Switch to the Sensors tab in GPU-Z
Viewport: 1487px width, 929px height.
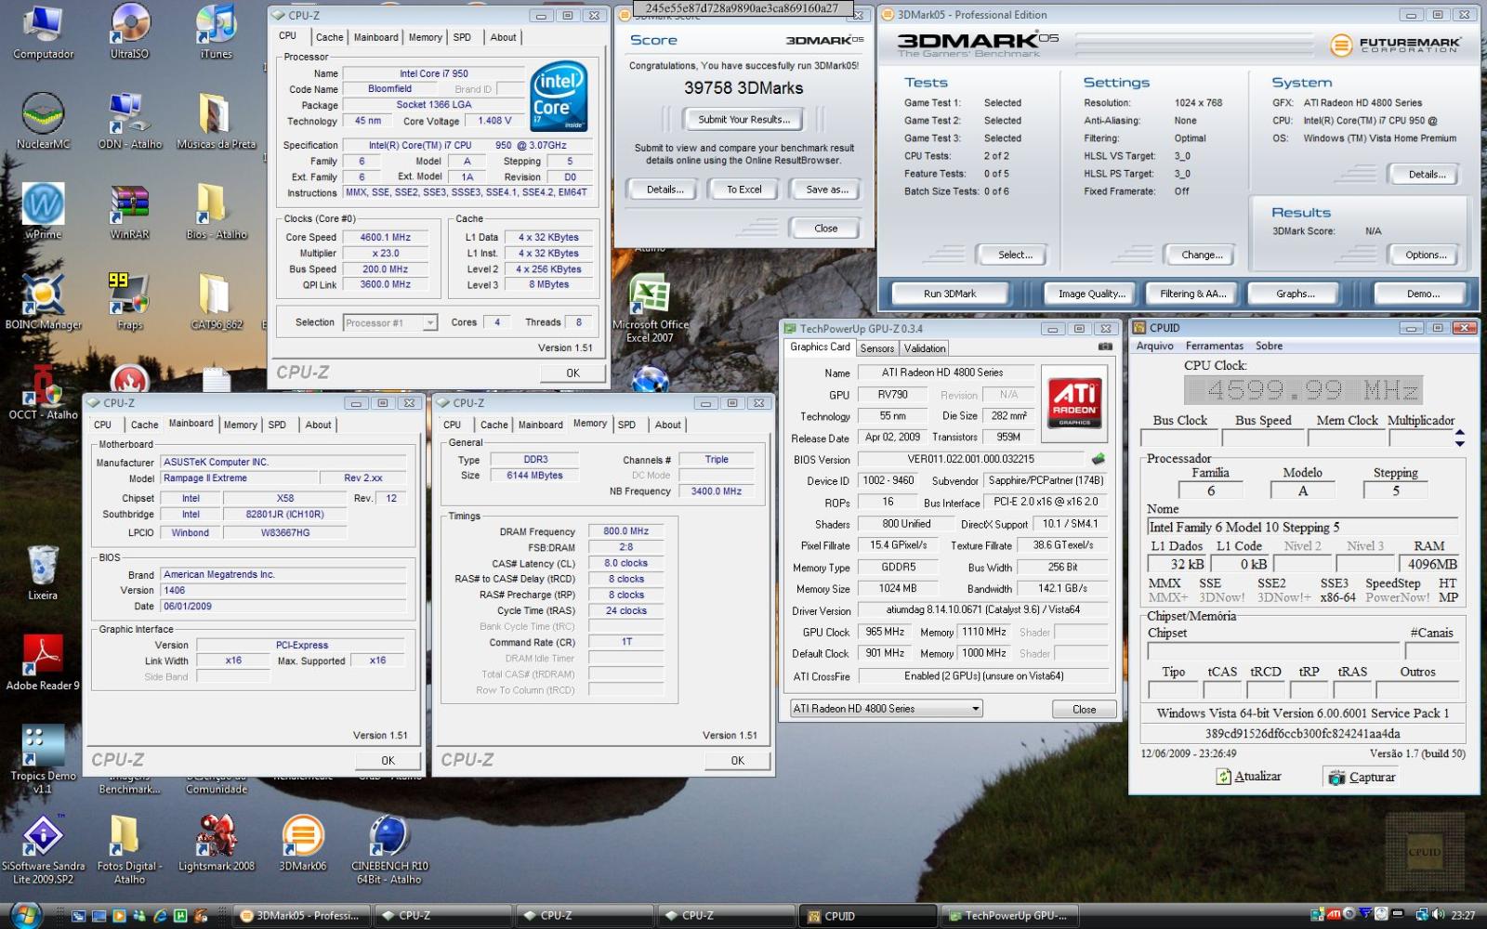point(877,348)
